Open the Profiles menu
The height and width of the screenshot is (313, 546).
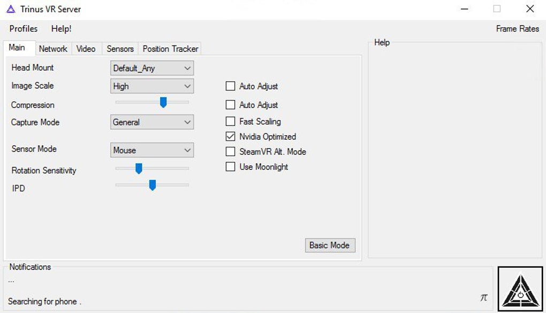pos(24,29)
